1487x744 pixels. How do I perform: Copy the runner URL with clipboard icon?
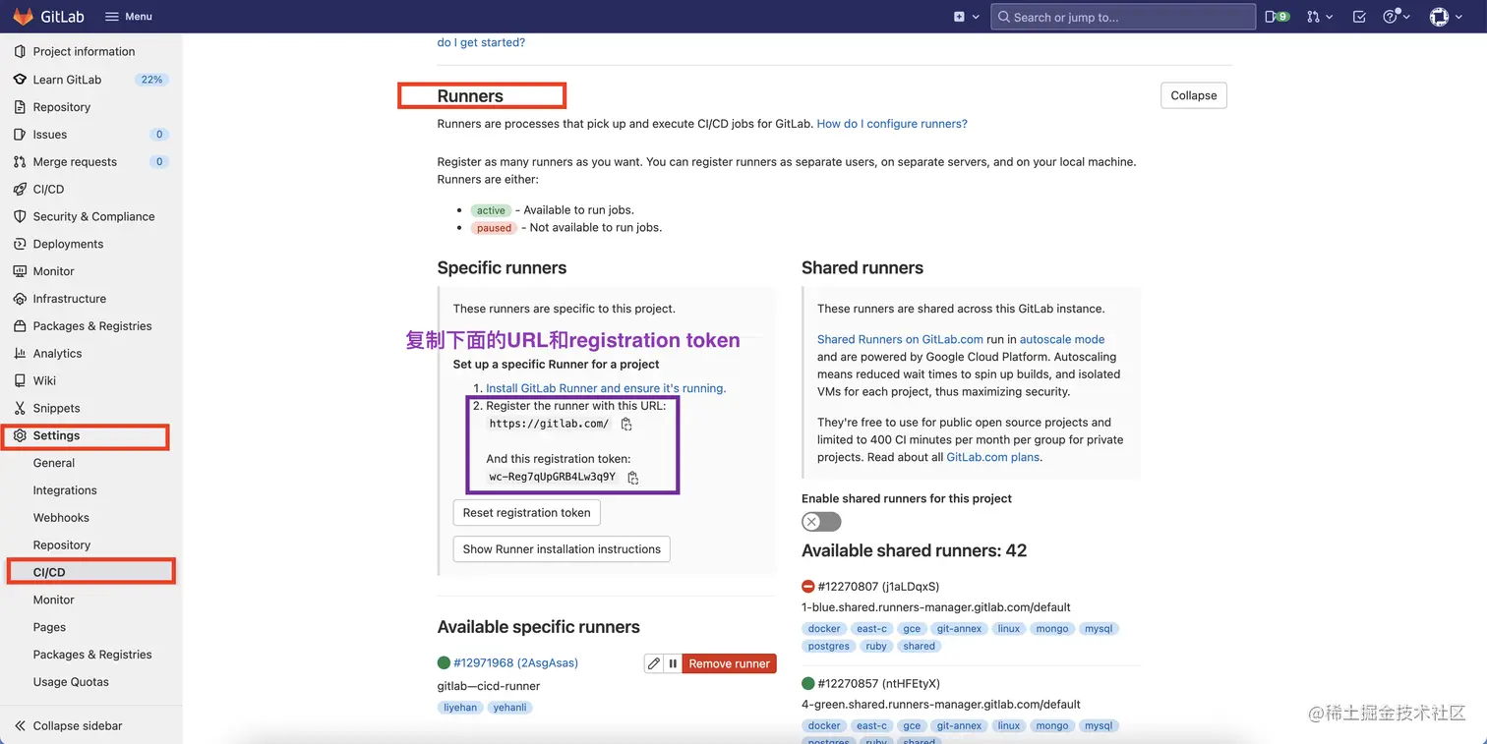point(626,425)
